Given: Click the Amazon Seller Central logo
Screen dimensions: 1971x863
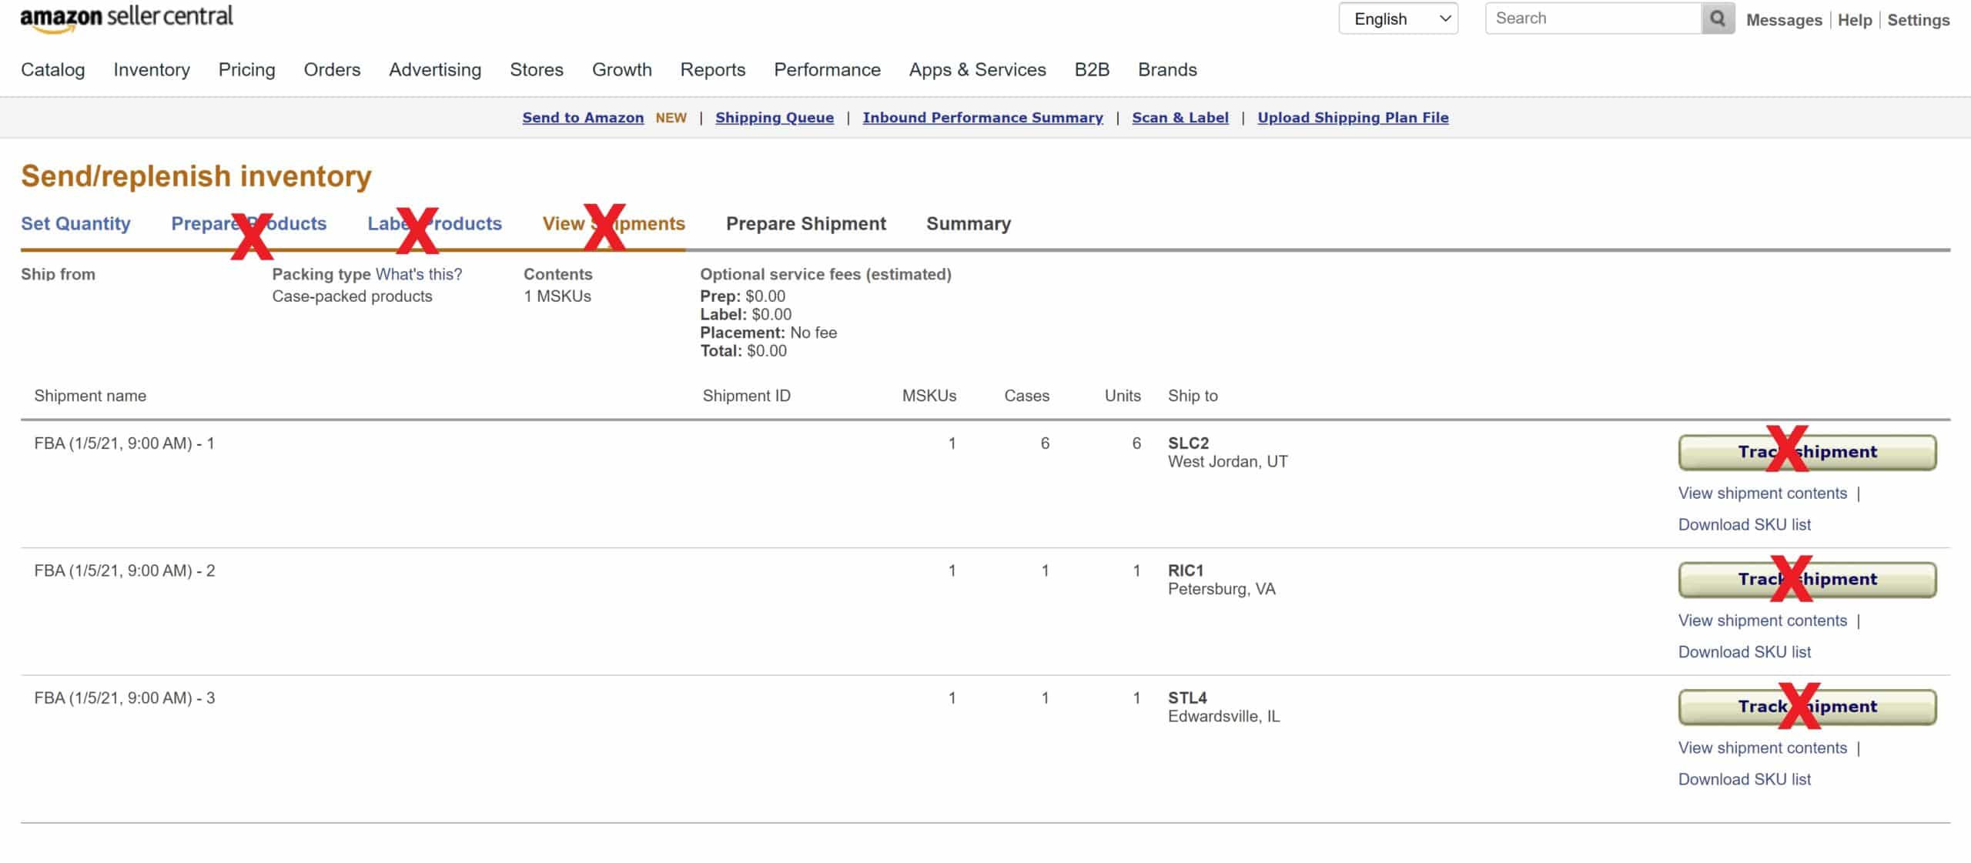Looking at the screenshot, I should pos(126,18).
